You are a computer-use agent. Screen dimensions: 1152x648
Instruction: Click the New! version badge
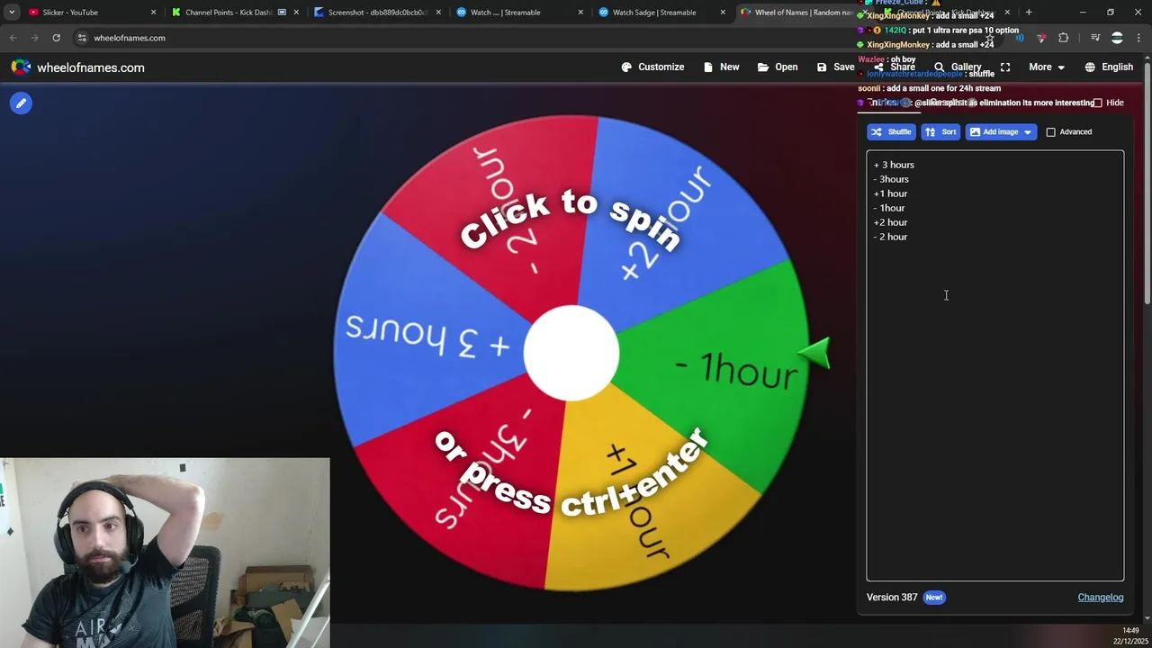(x=934, y=598)
